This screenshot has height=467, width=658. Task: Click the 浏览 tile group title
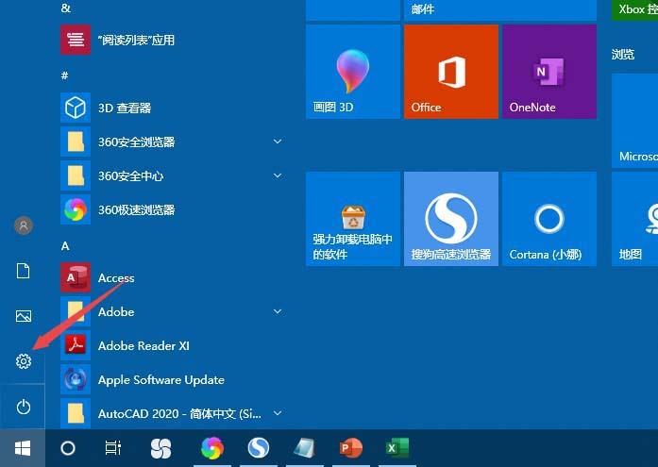click(x=623, y=55)
